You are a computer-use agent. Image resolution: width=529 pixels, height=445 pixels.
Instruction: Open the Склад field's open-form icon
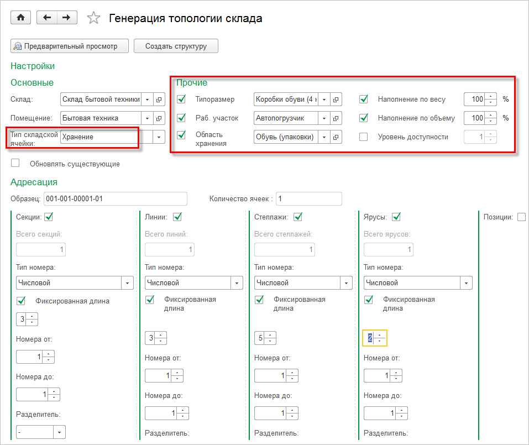pyautogui.click(x=159, y=100)
